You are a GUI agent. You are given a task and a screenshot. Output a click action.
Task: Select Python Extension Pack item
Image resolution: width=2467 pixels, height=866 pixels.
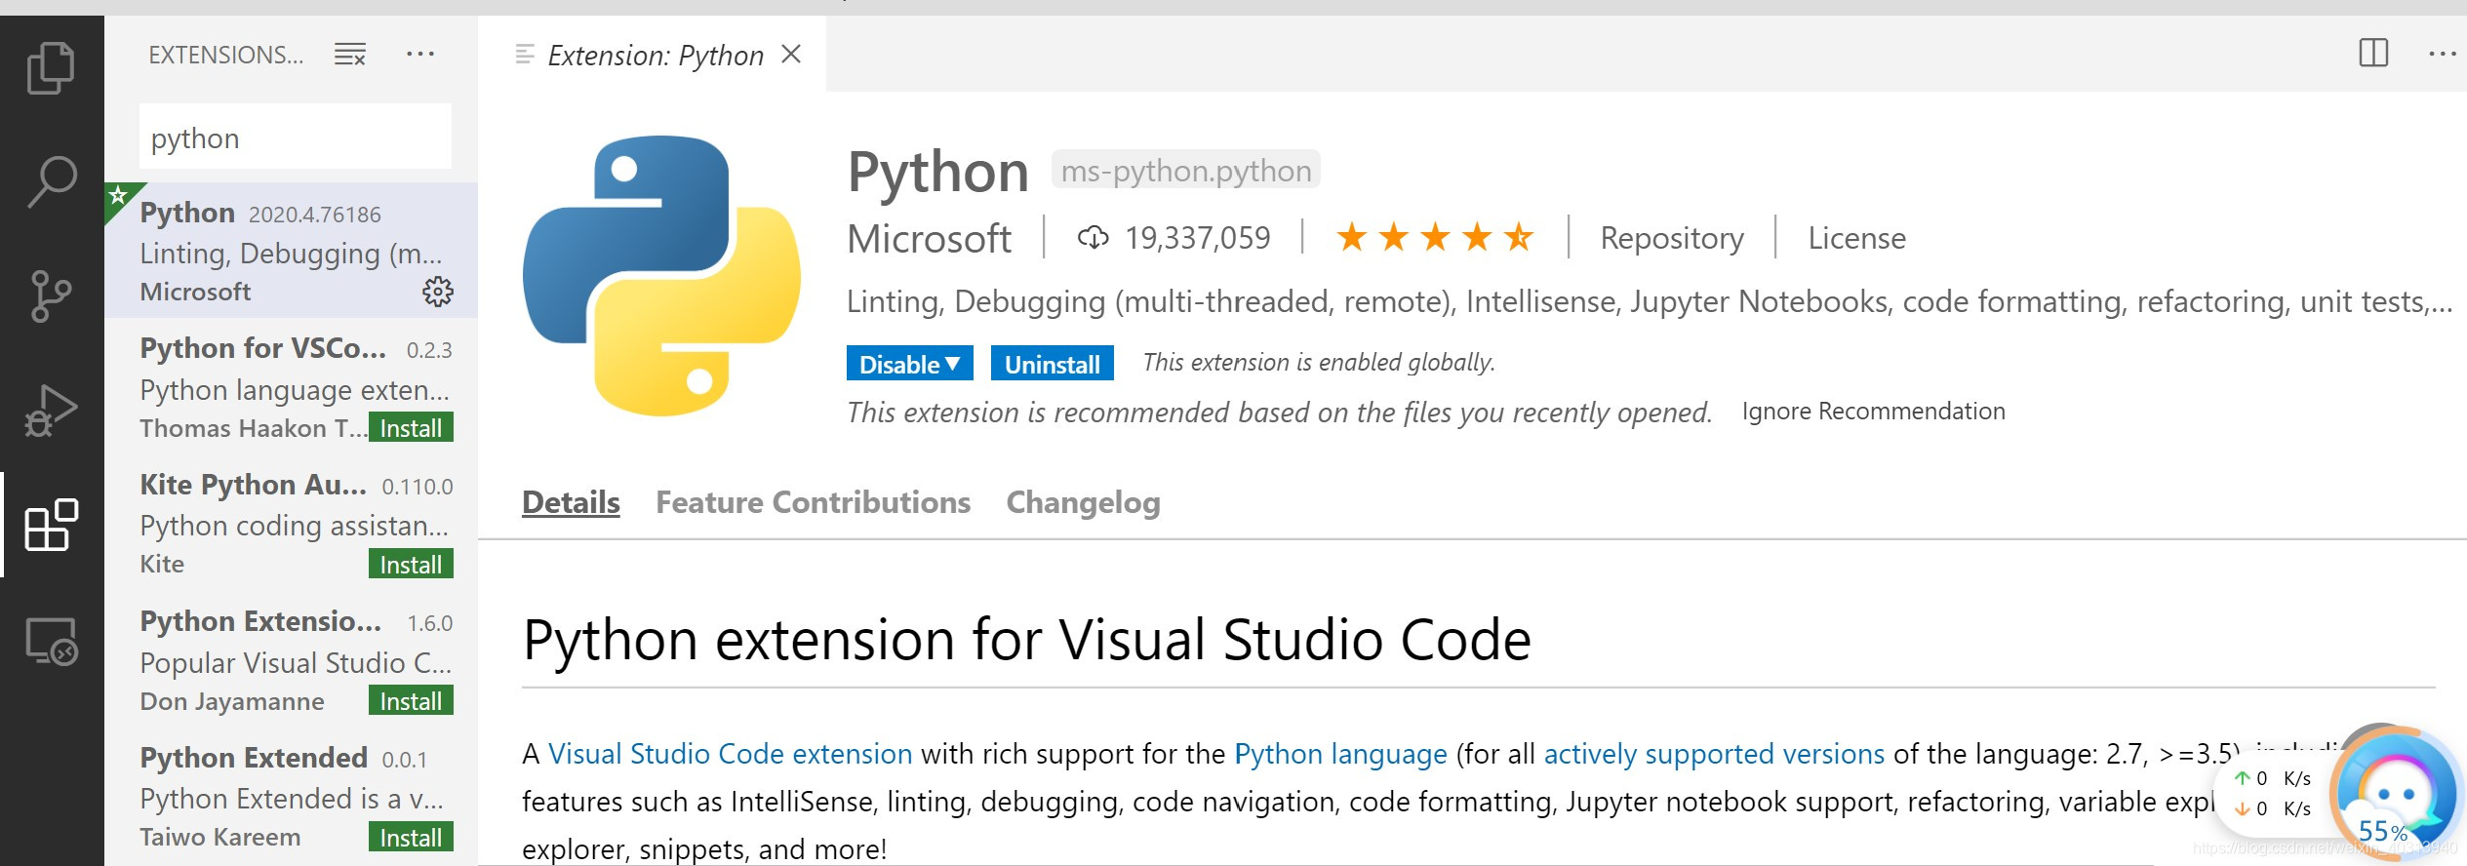coord(291,660)
